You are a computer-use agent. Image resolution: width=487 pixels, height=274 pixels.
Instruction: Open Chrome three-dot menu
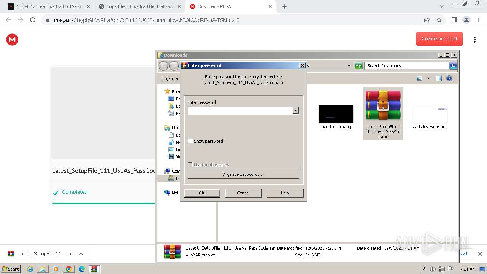tap(479, 20)
